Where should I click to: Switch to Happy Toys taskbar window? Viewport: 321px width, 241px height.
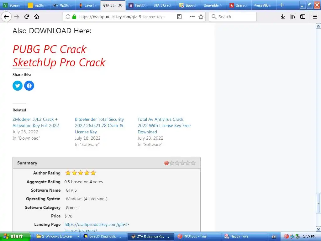pos(245,236)
